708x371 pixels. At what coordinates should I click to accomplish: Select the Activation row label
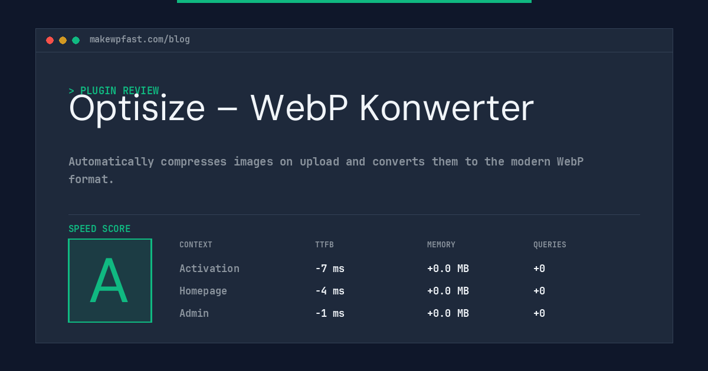coord(209,269)
